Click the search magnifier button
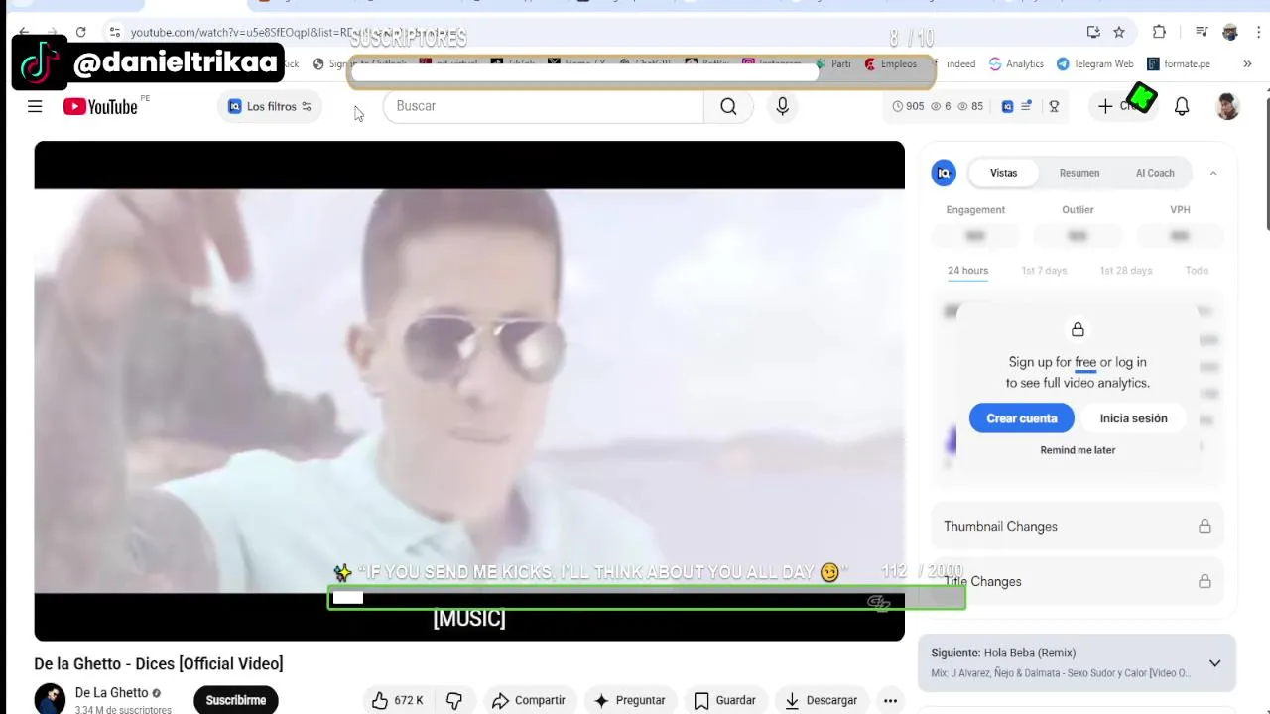This screenshot has width=1270, height=714. pos(728,106)
